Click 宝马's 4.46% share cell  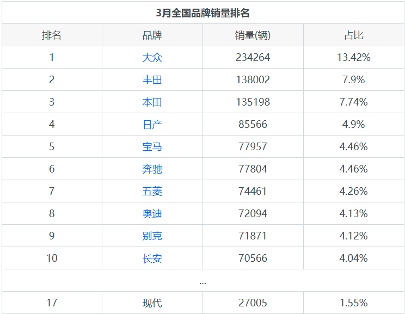pyautogui.click(x=354, y=147)
